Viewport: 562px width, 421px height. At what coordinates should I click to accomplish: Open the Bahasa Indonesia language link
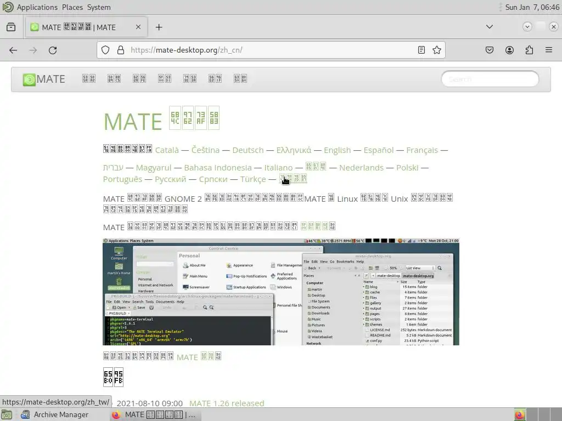point(218,168)
